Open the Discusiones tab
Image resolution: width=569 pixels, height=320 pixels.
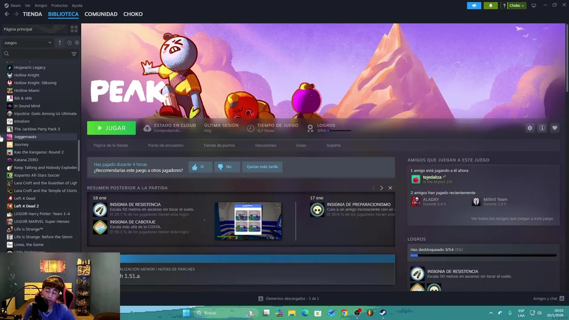[266, 145]
